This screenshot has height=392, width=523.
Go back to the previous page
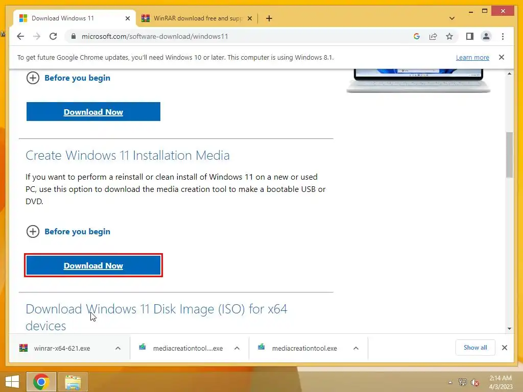tap(20, 36)
